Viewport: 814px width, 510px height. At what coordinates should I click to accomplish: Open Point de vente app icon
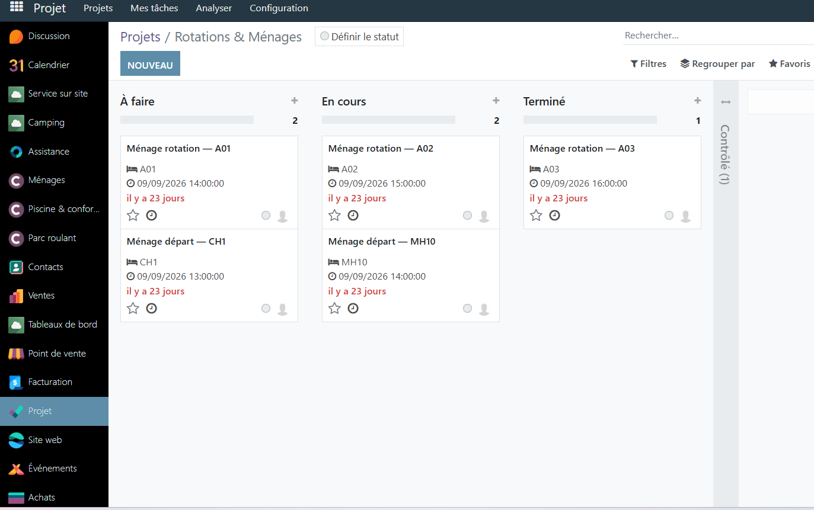point(17,354)
